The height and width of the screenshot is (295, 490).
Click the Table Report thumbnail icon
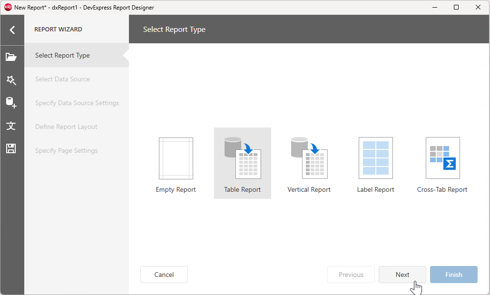243,158
